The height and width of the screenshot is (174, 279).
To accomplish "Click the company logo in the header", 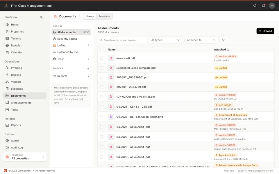I will pos(6,6).
